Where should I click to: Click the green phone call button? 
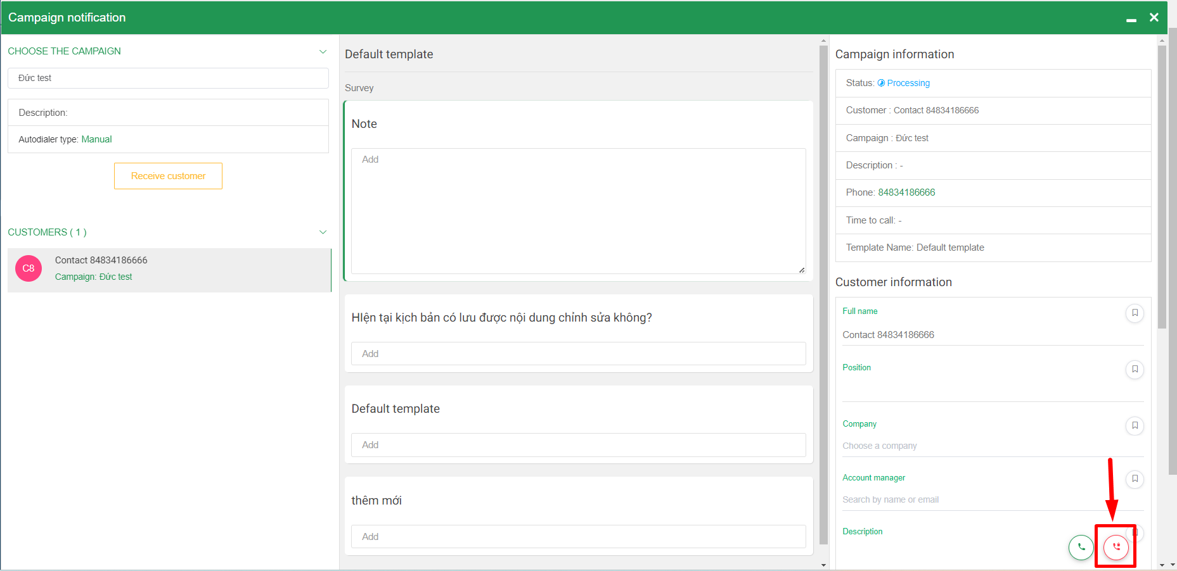pyautogui.click(x=1081, y=547)
